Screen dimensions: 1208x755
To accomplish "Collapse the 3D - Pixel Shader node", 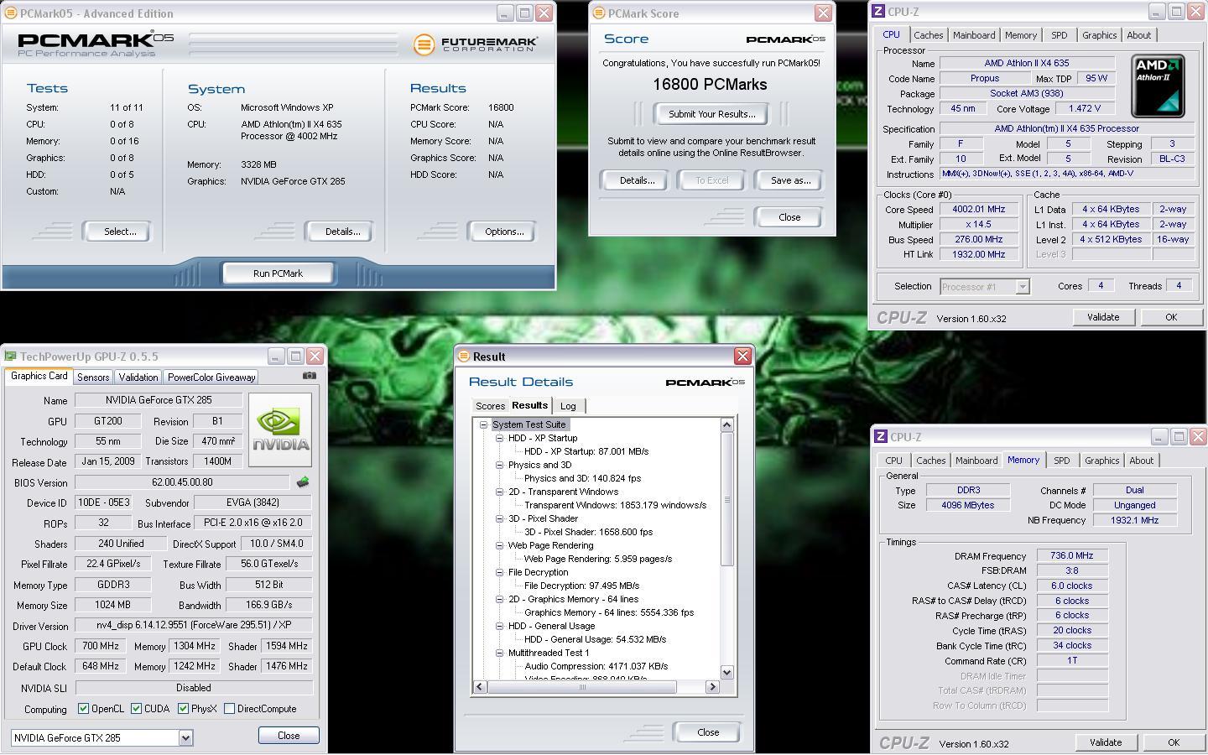I will [x=499, y=518].
